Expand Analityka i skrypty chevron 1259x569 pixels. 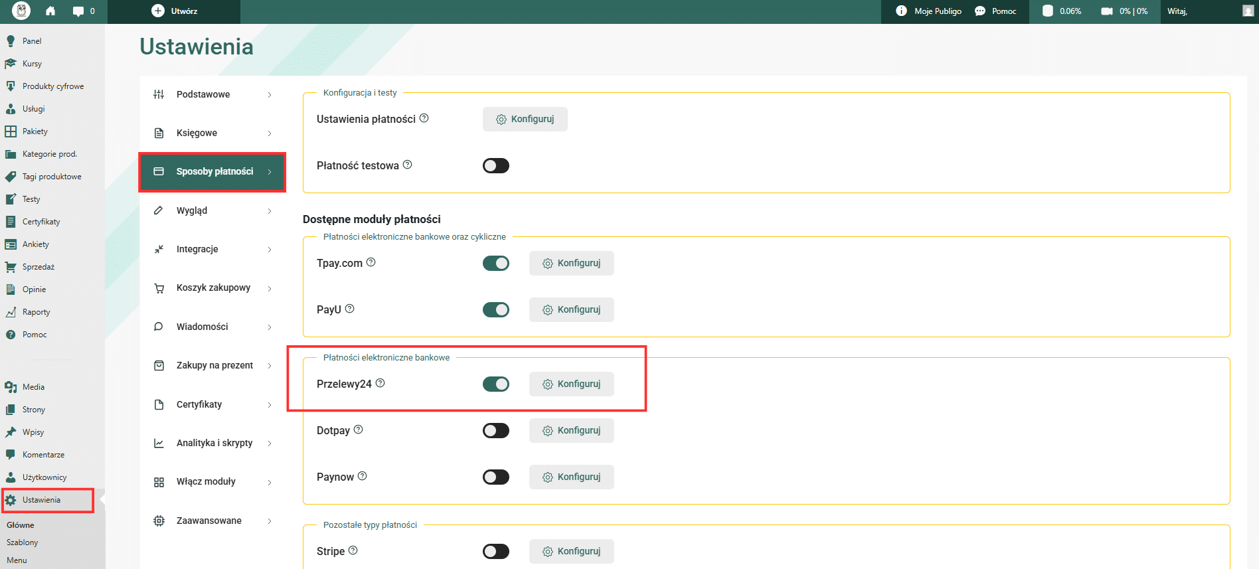tap(270, 444)
